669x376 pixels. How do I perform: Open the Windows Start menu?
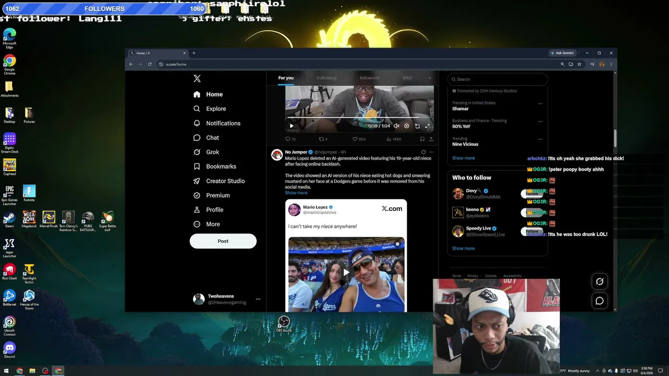[x=6, y=371]
